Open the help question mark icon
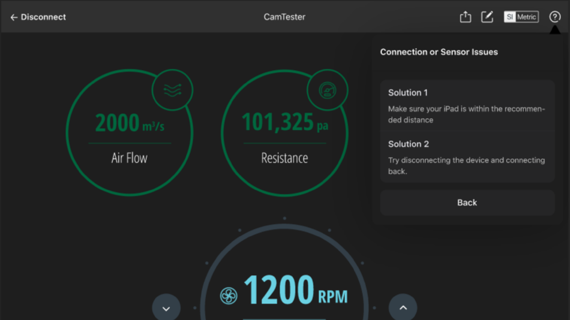This screenshot has width=570, height=320. click(555, 17)
